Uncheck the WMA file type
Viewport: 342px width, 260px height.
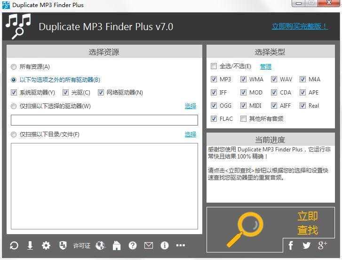click(243, 79)
